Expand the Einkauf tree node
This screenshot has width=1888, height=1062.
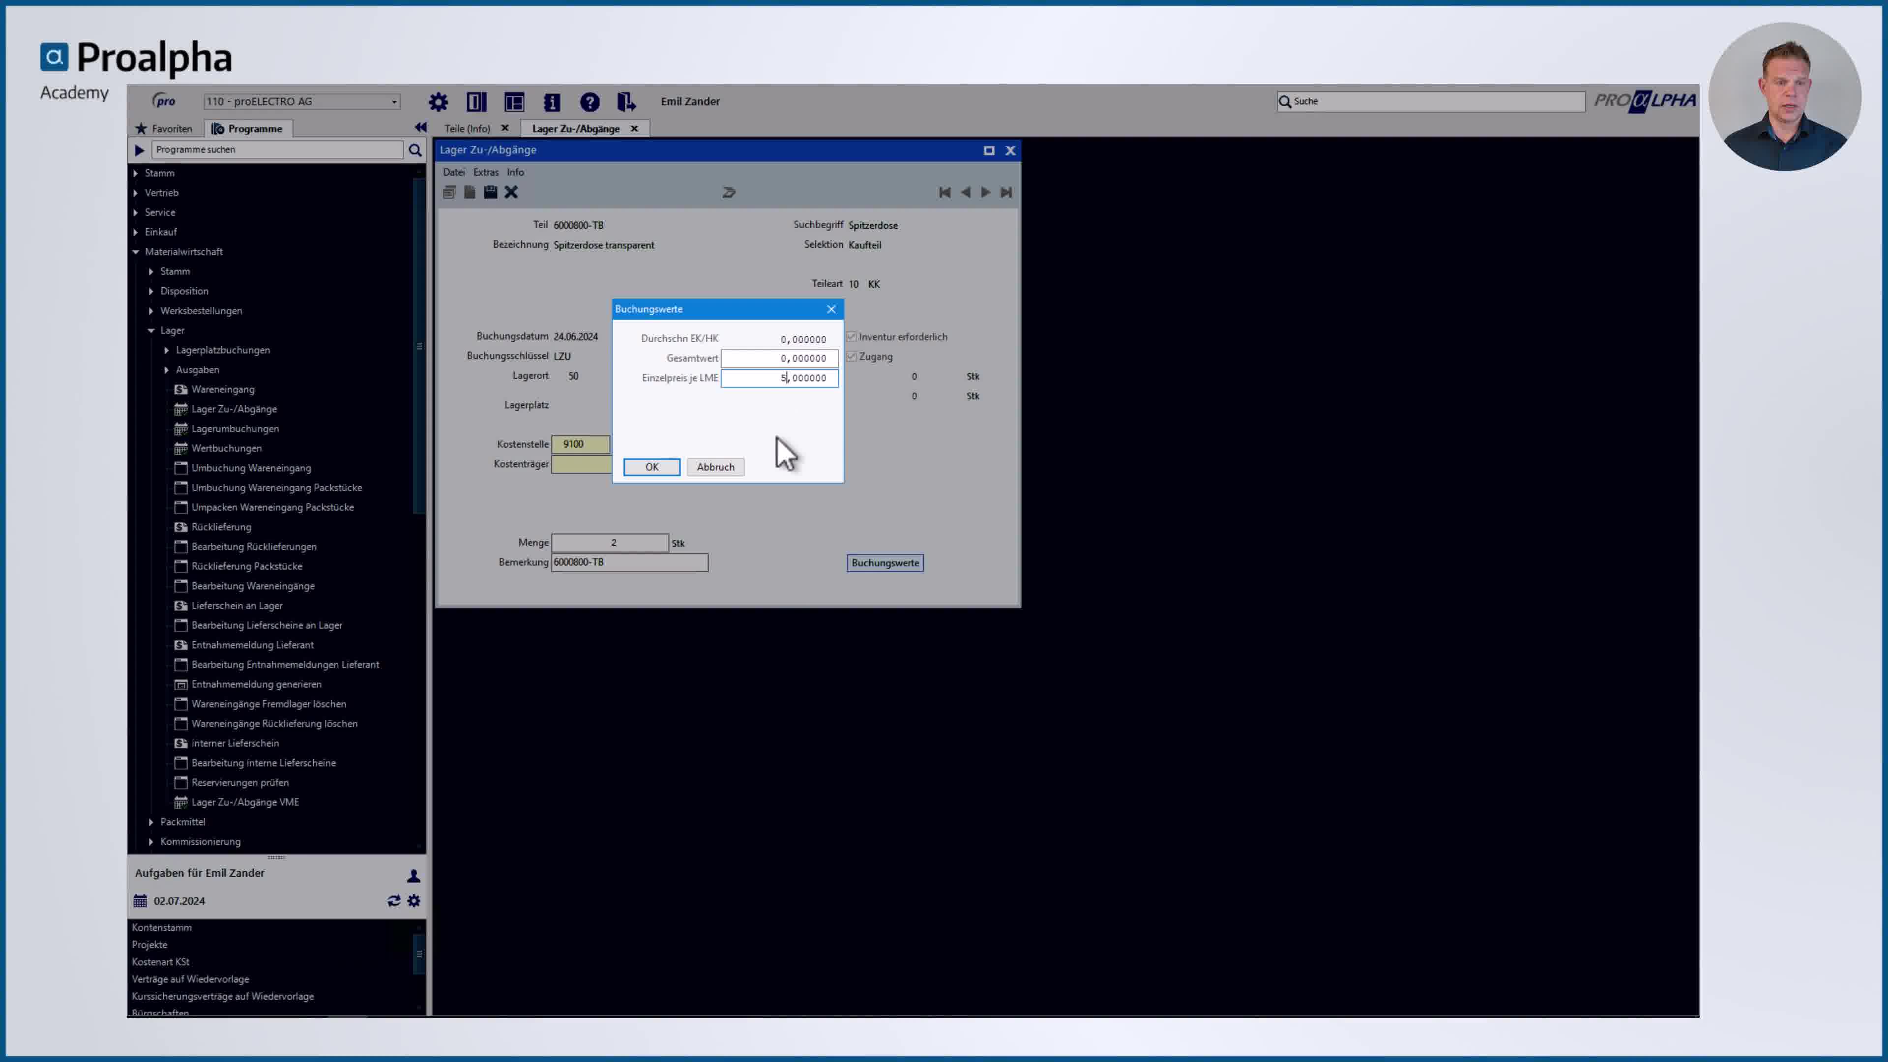coord(136,233)
